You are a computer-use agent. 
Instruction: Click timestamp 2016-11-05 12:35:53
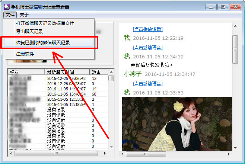click(x=158, y=93)
